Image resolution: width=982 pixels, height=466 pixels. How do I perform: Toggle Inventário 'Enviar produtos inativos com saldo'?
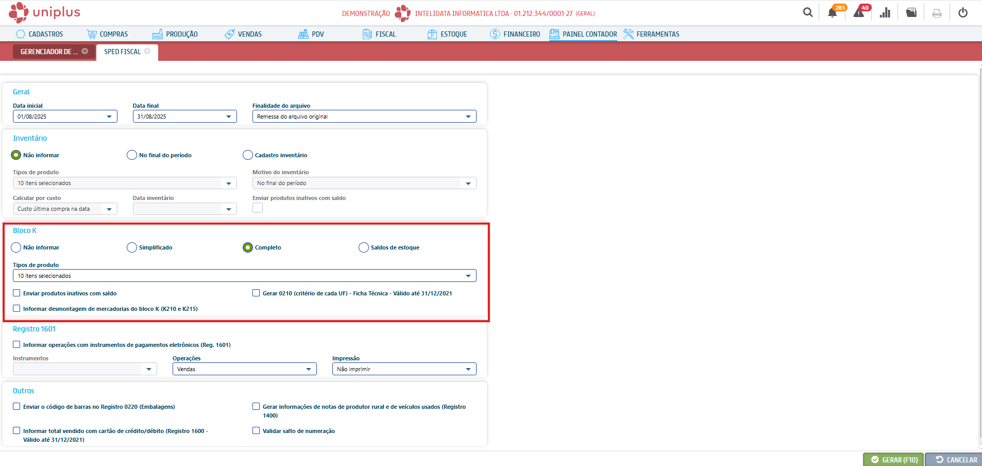coord(258,208)
